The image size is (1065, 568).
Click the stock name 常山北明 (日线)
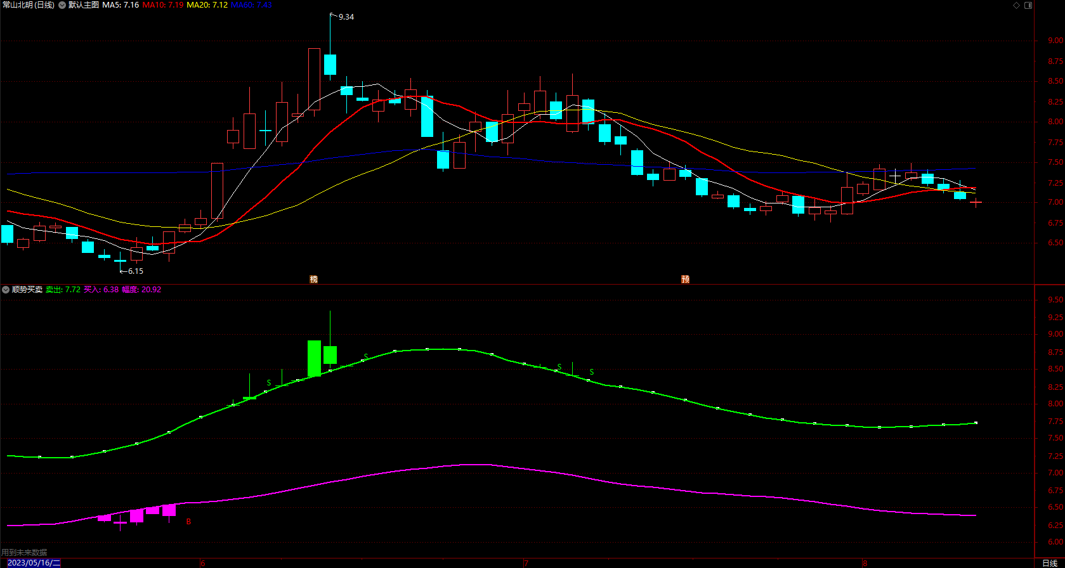(29, 5)
